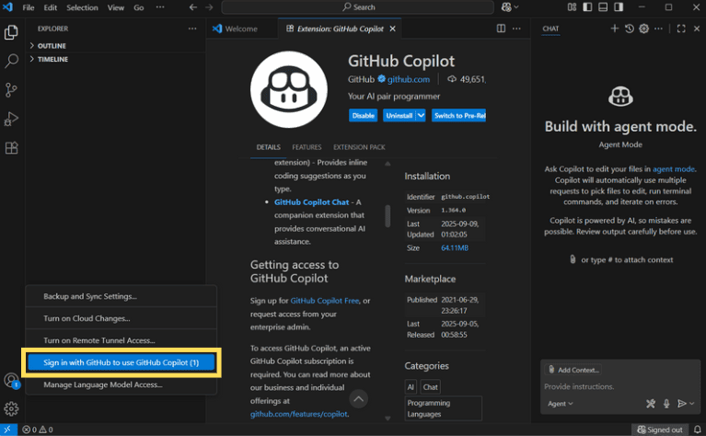This screenshot has width=706, height=436.
Task: Select the Details tab
Action: click(269, 147)
